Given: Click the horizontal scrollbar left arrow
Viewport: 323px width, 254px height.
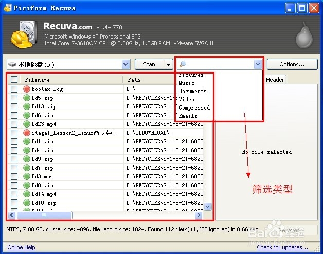Looking at the screenshot, I should point(12,215).
